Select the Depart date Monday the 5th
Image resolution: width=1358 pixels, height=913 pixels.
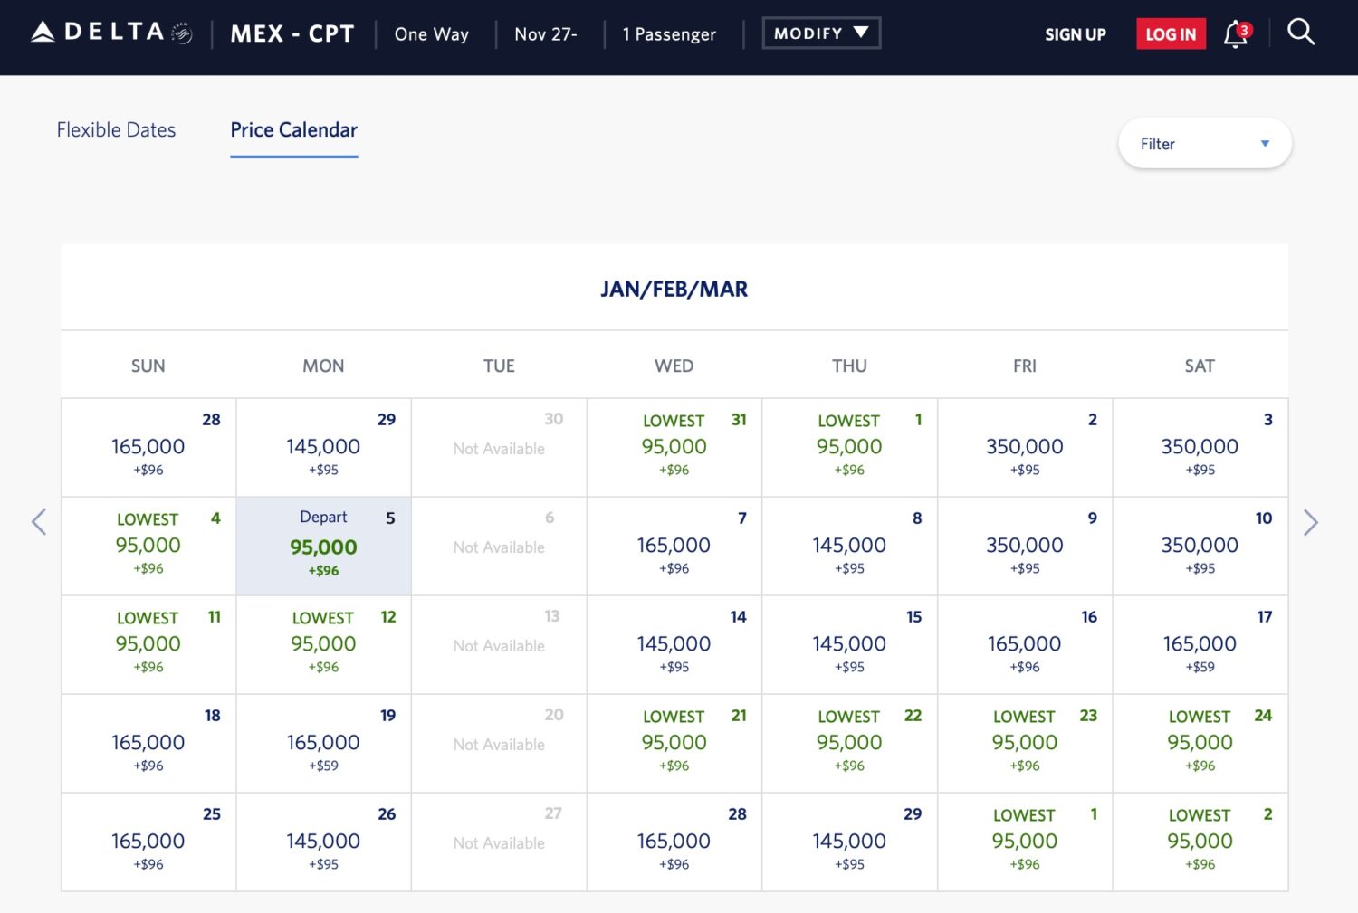coord(323,547)
